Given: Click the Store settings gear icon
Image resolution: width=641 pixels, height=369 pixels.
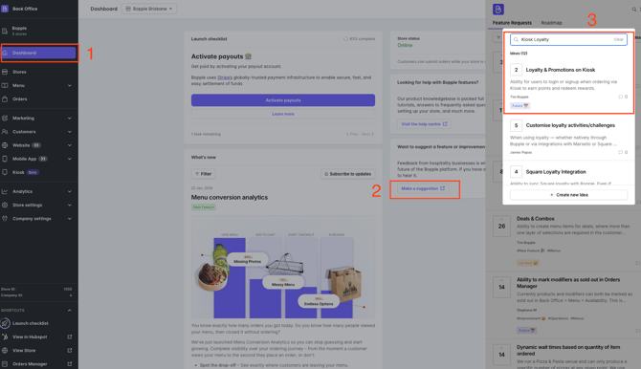Looking at the screenshot, I should pyautogui.click(x=5, y=206).
